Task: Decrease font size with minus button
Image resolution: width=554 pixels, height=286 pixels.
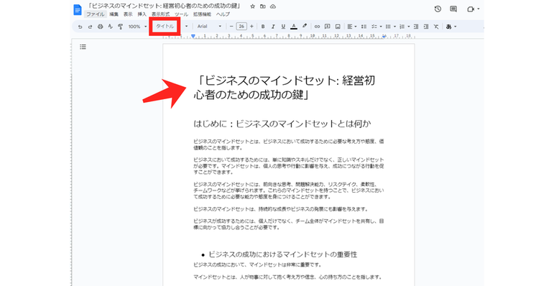Action: click(231, 27)
